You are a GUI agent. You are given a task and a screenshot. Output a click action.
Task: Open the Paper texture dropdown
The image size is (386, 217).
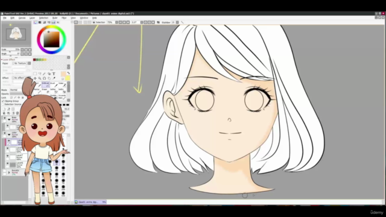click(x=30, y=63)
